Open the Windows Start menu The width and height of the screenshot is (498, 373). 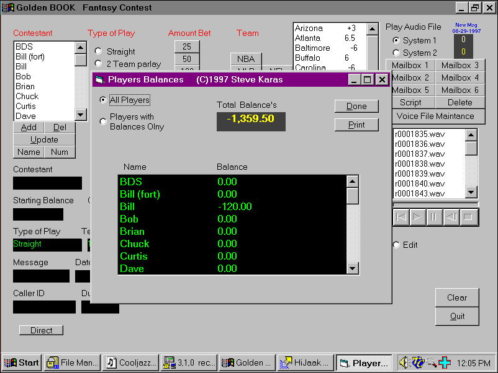[22, 362]
